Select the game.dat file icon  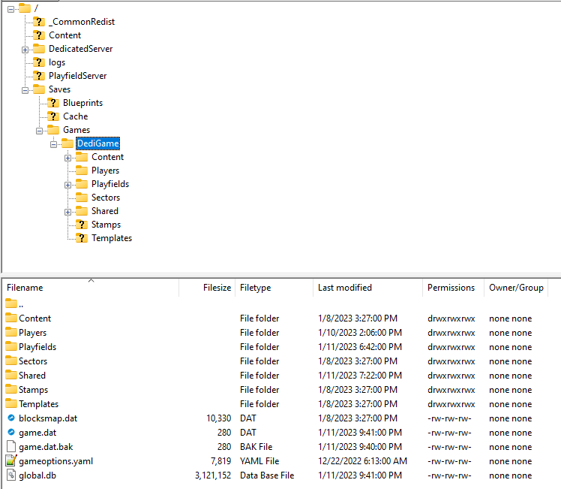[x=11, y=432]
